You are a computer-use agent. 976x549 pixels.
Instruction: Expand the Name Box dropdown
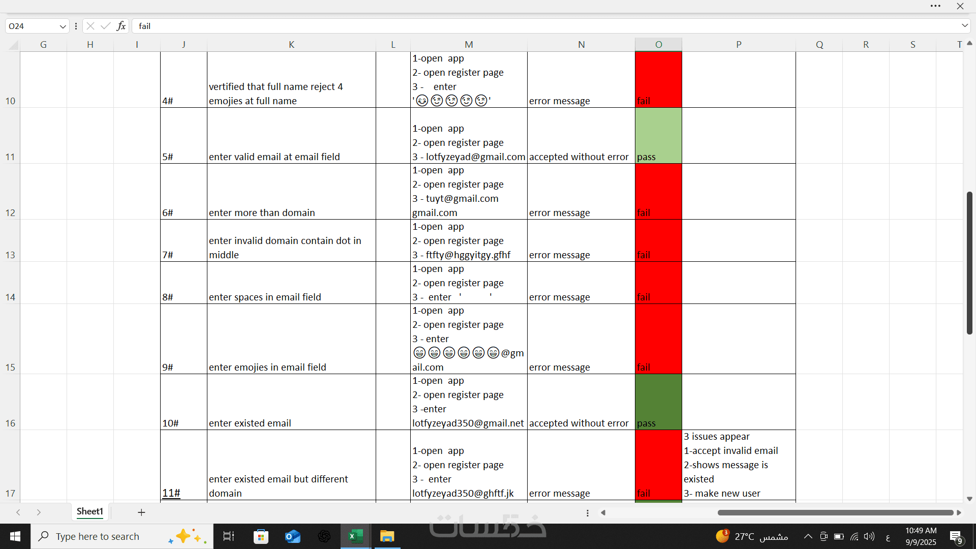[x=63, y=26]
